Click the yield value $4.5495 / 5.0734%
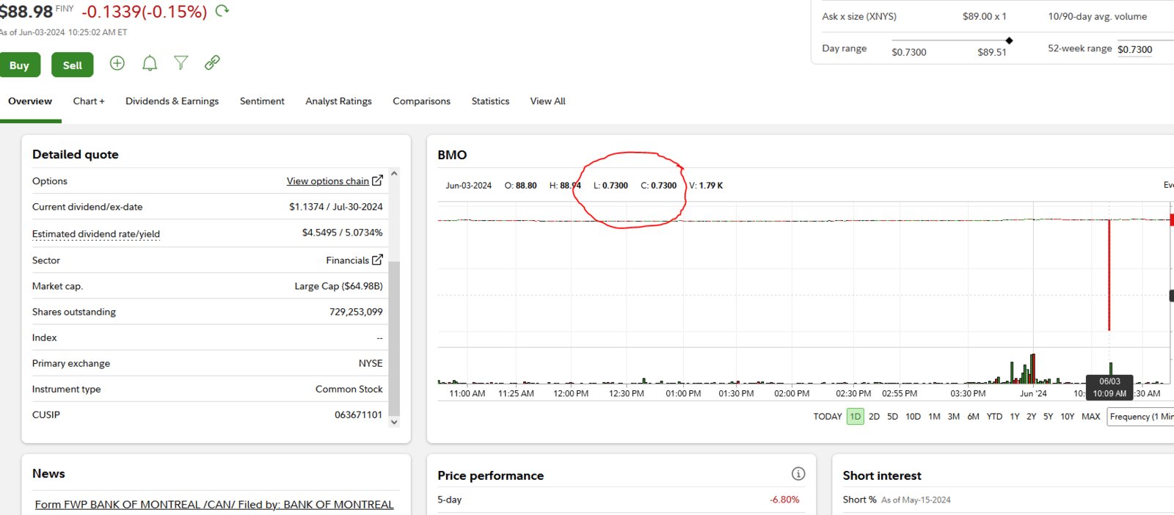This screenshot has height=515, width=1174. click(x=343, y=233)
